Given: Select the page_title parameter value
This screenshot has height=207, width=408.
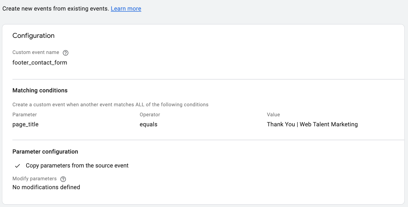Looking at the screenshot, I should click(25, 124).
